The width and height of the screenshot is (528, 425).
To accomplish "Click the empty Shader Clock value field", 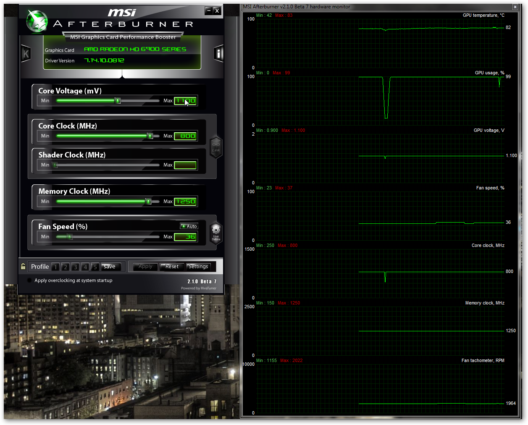I will [x=185, y=165].
